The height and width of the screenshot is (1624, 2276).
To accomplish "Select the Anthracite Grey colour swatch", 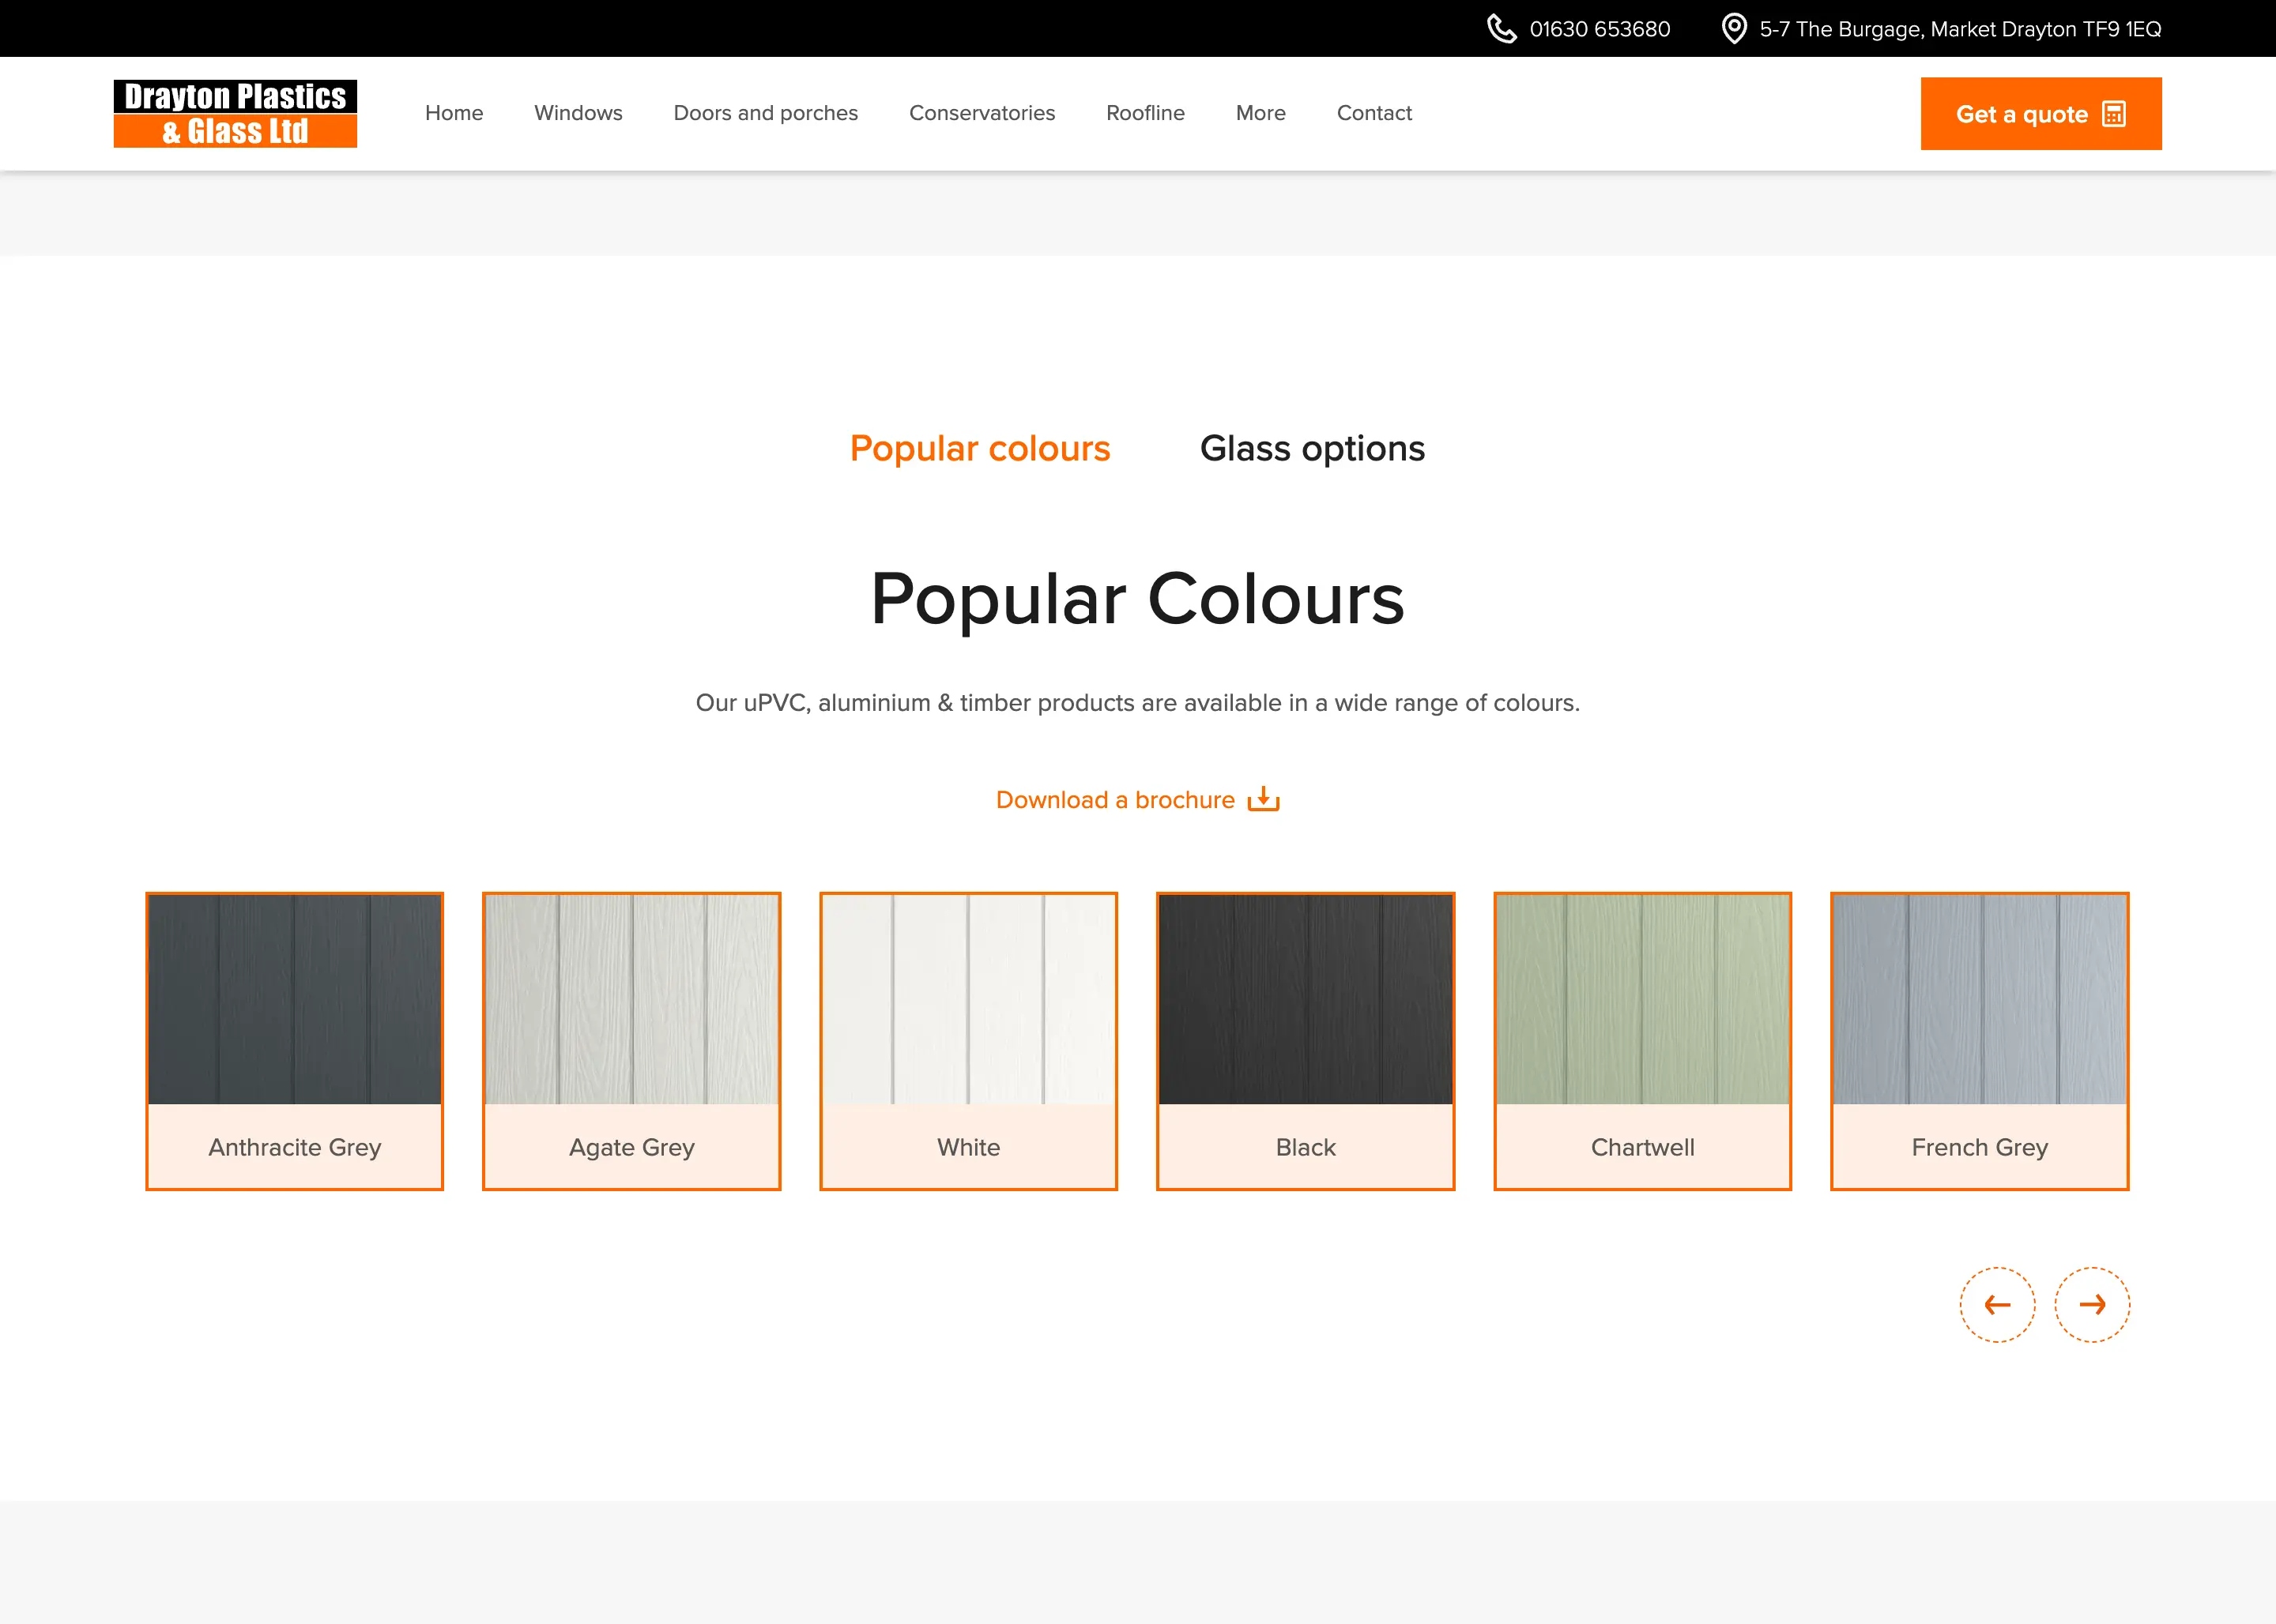I will (x=294, y=1040).
